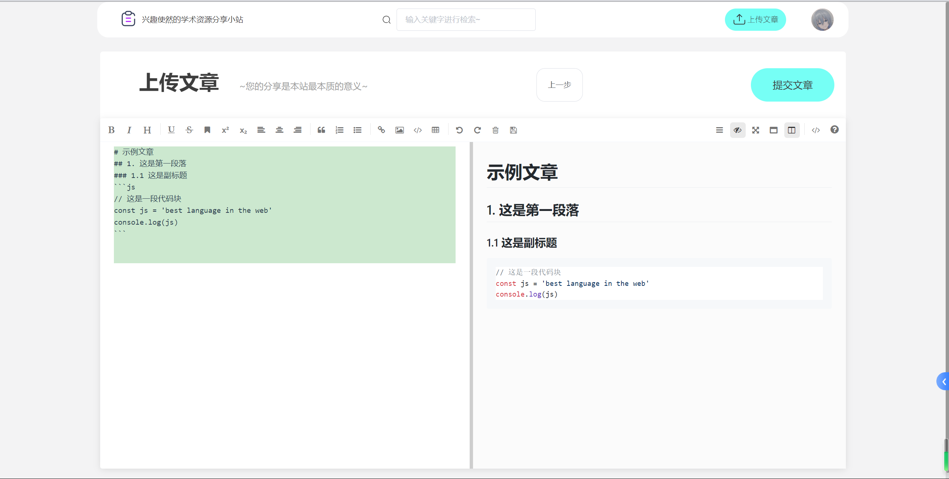949x479 pixels.
Task: Apply subscript formatting
Action: [x=243, y=130]
